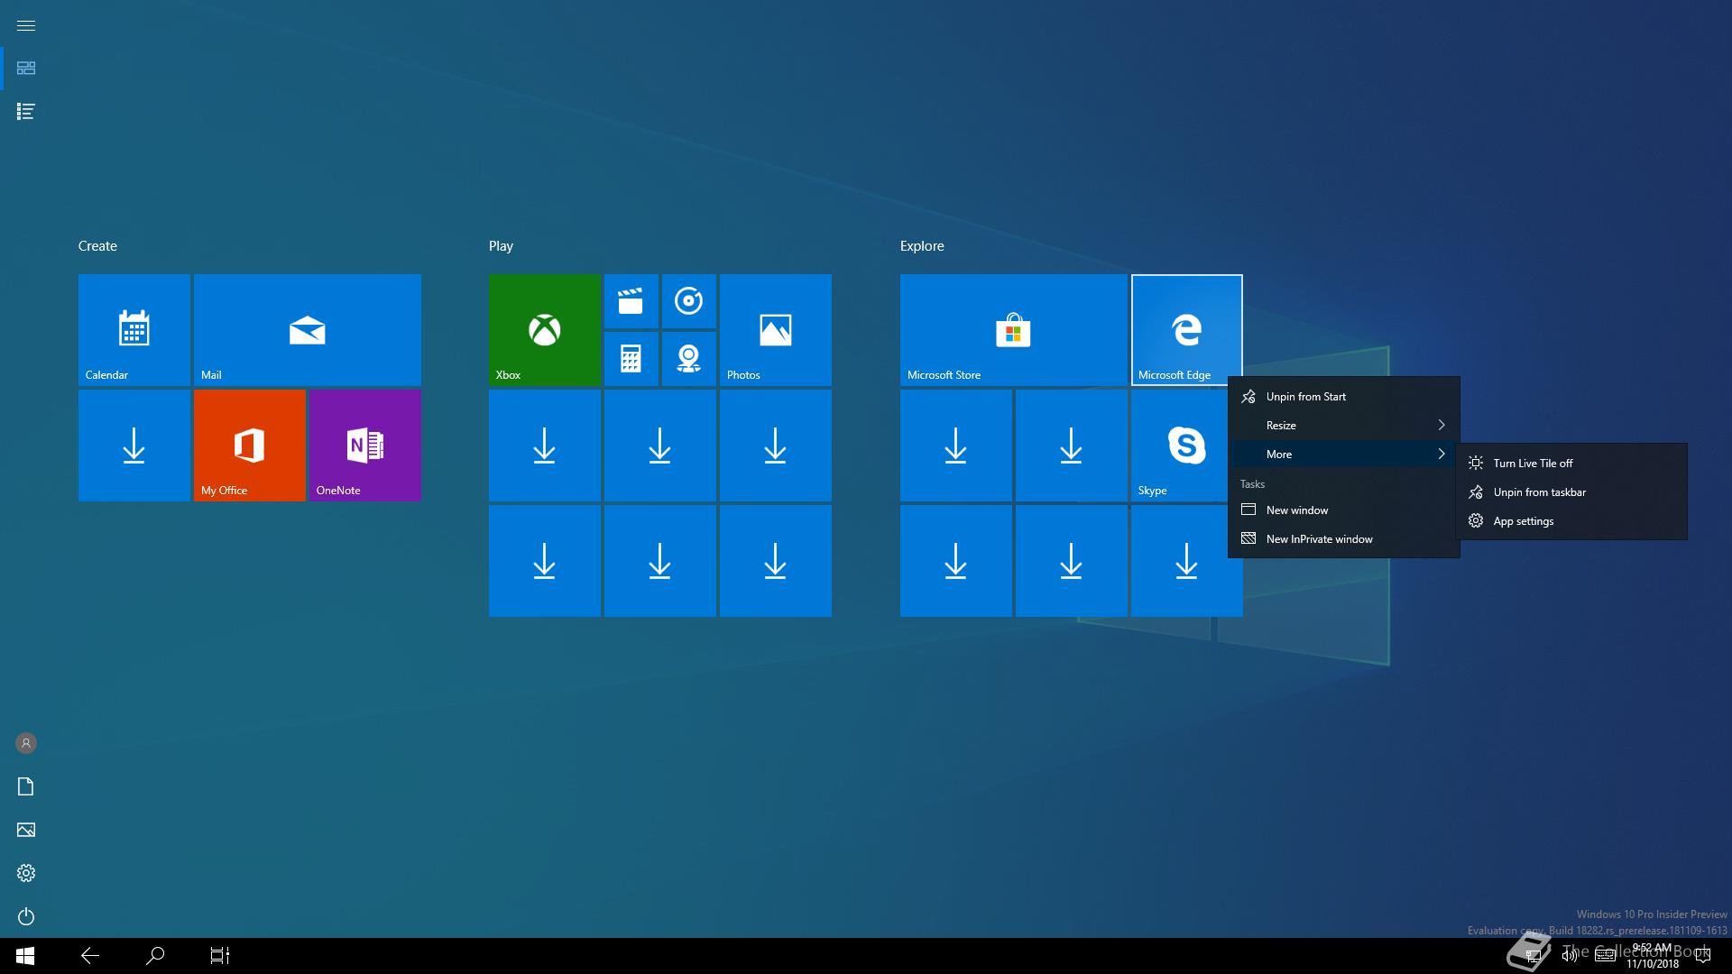Expand the Resize submenu

pos(1344,426)
